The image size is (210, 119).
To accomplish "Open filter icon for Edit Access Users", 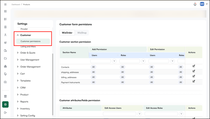I will point(139,114).
